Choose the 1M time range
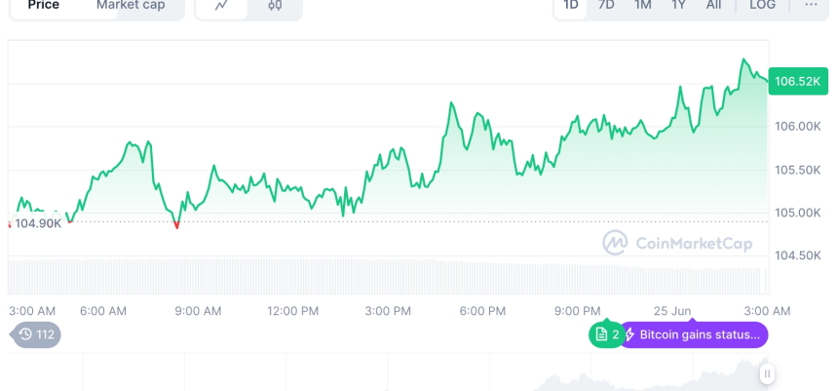838x391 pixels. coord(642,5)
